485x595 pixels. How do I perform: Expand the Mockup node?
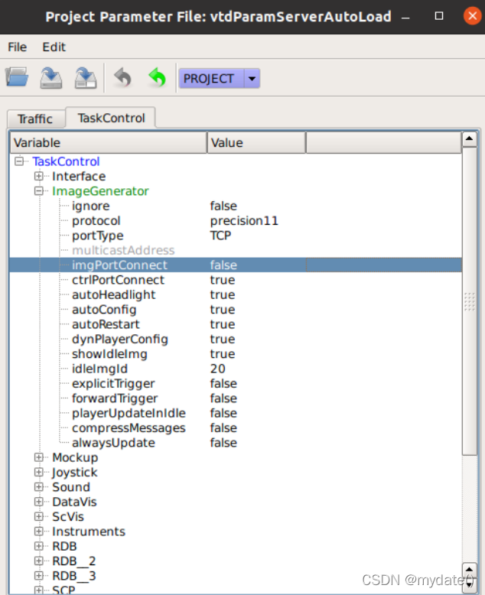pyautogui.click(x=39, y=457)
